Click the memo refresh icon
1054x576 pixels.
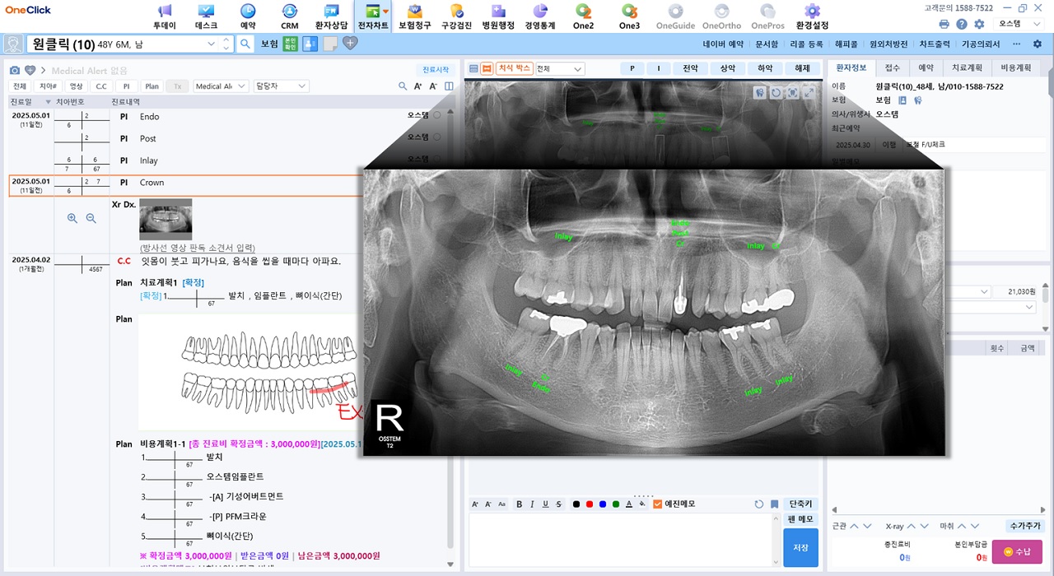pos(759,504)
